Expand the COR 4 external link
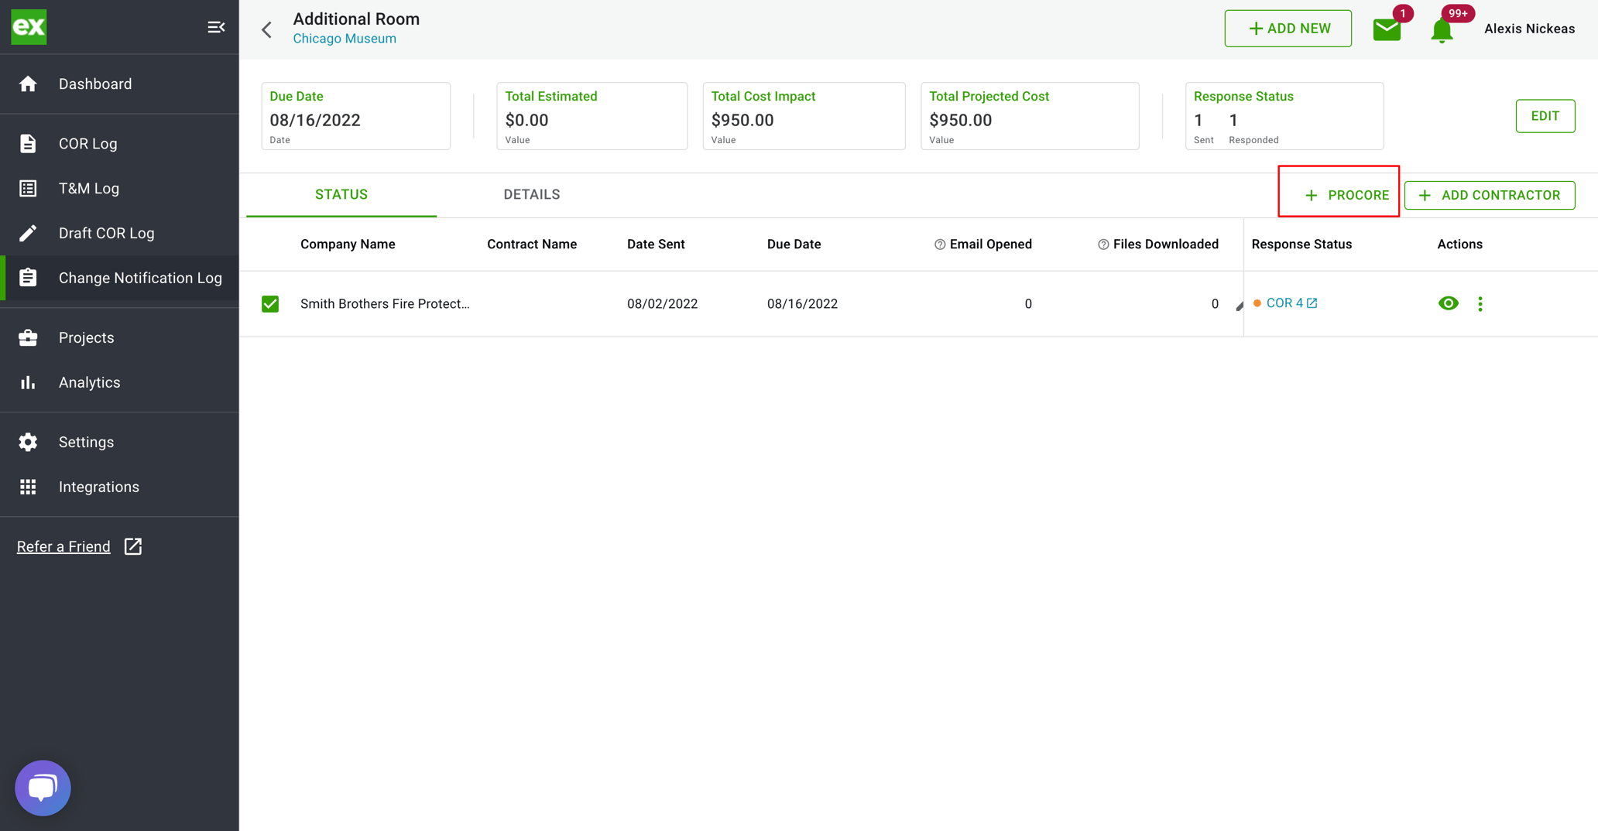 pyautogui.click(x=1312, y=302)
